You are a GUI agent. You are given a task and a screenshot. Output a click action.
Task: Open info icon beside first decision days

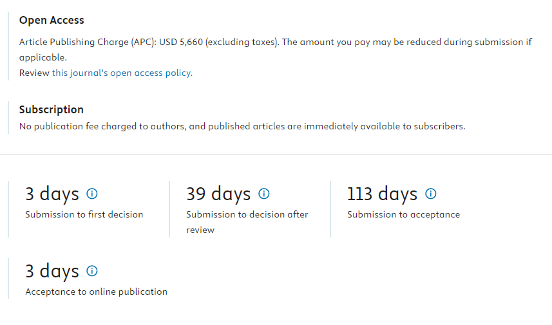(x=92, y=194)
